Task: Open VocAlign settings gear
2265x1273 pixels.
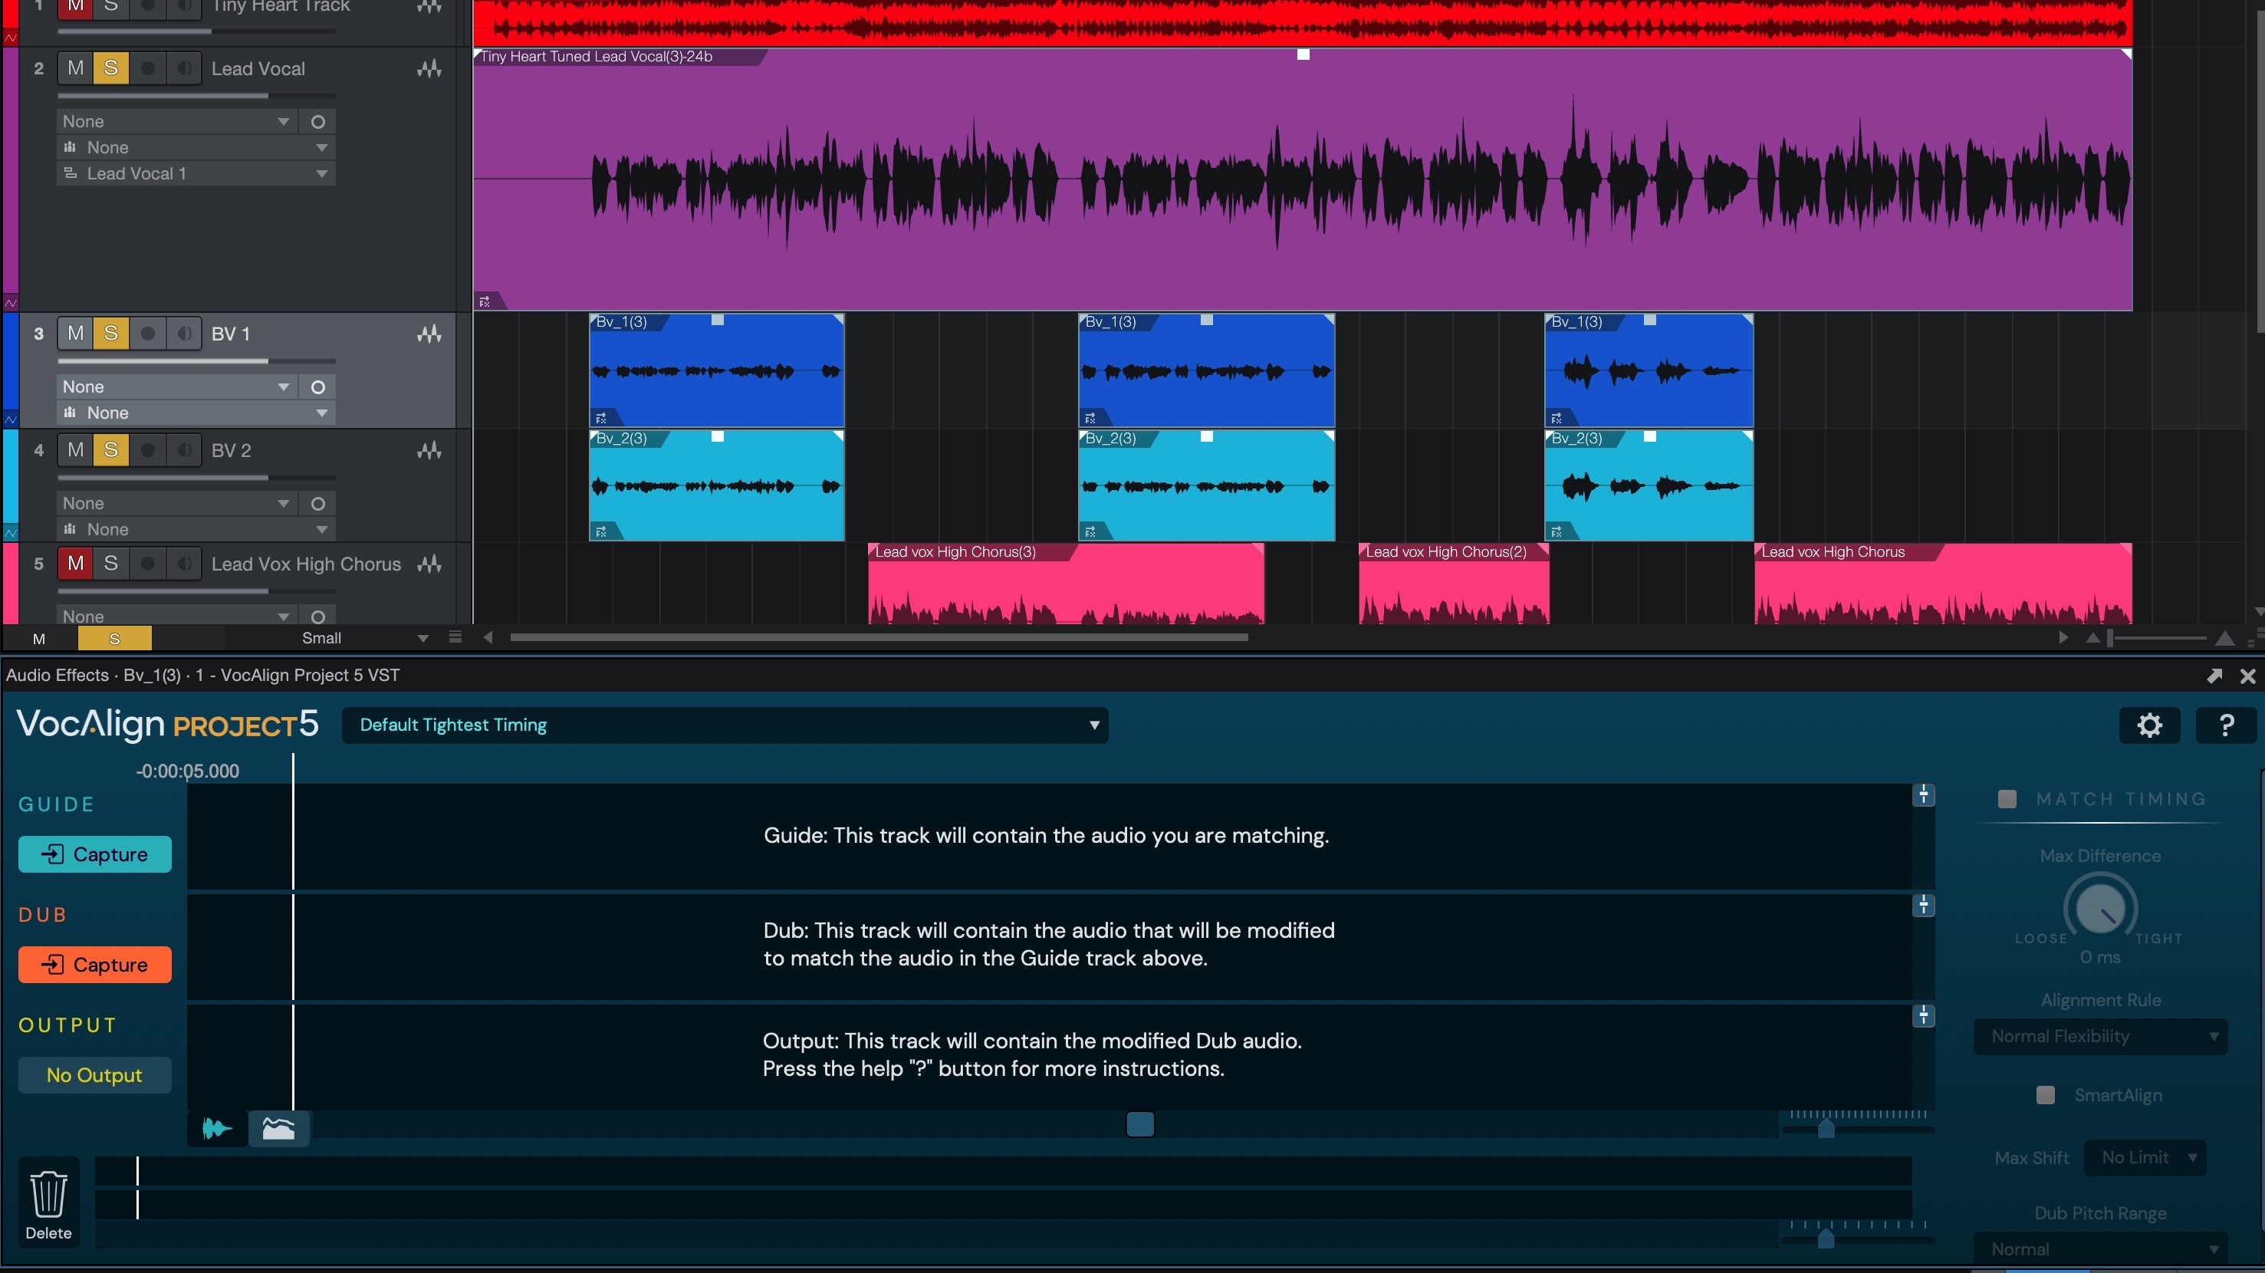Action: click(2149, 725)
